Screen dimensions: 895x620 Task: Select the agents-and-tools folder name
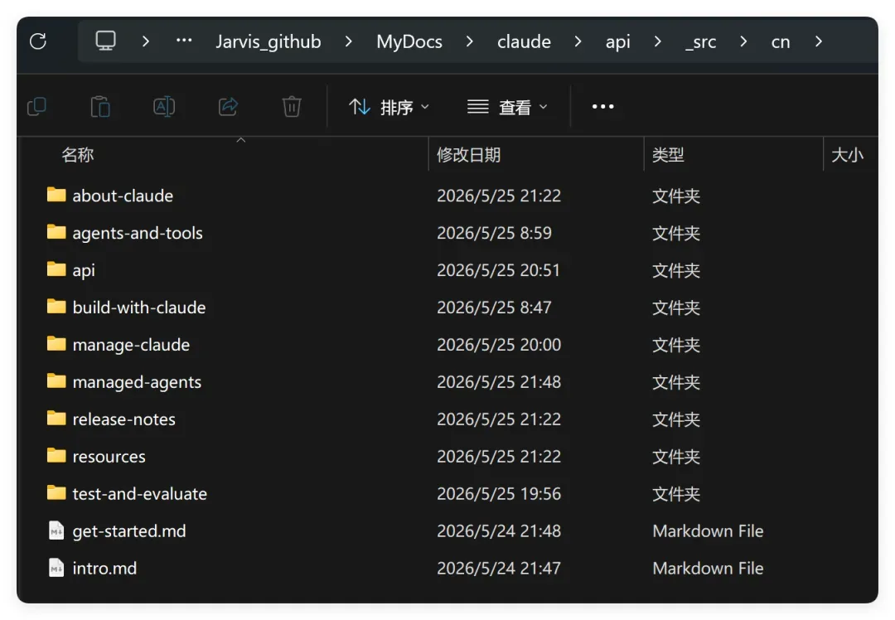138,233
